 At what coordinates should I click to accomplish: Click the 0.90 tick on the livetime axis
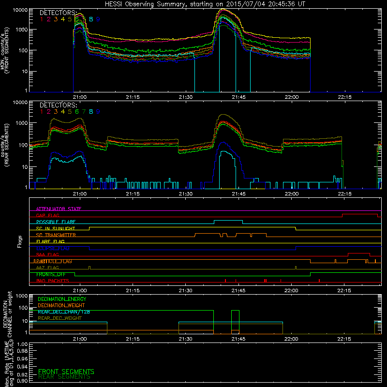coord(22,381)
